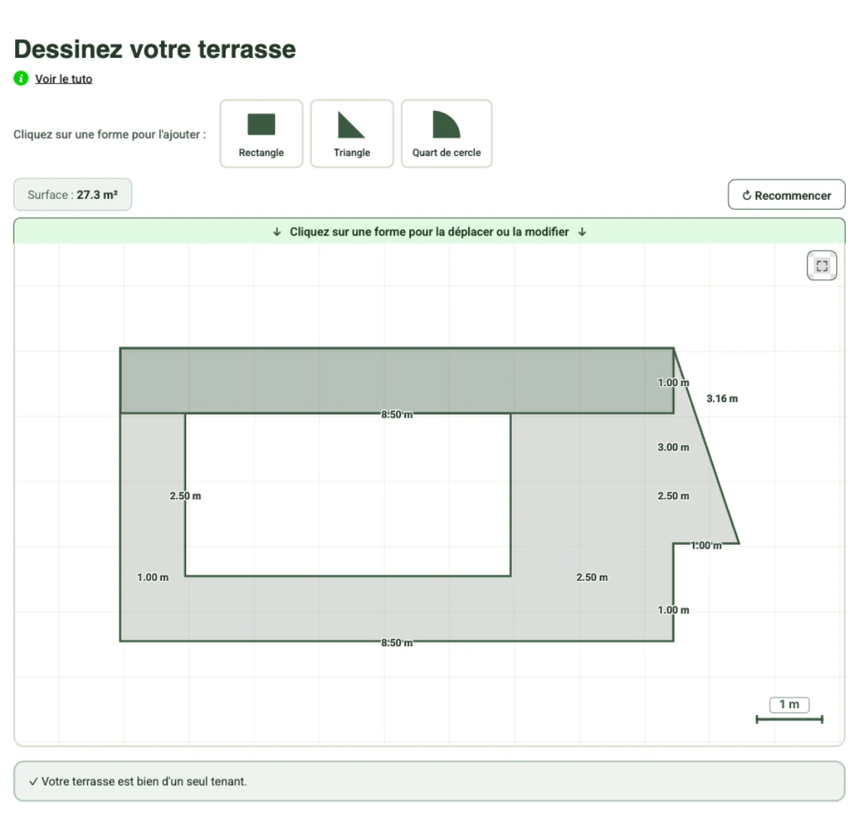
Task: Click the 8.50 m dimension label
Action: click(396, 414)
